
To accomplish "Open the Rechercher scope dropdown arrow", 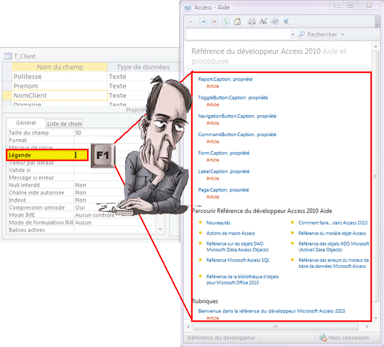I will tap(343, 35).
